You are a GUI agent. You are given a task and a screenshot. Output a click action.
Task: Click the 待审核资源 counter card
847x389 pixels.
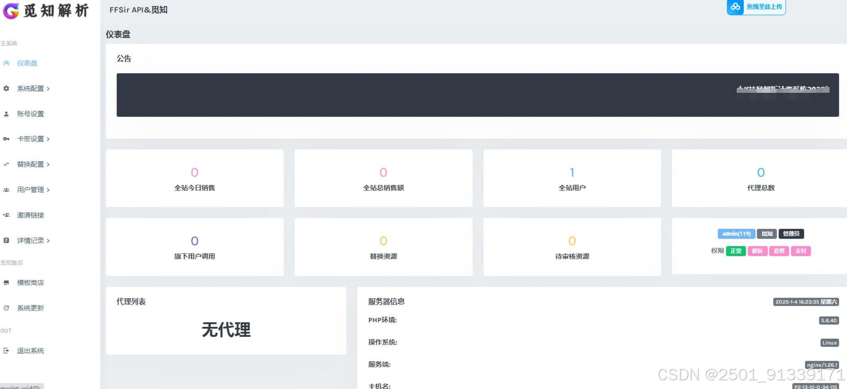point(572,246)
